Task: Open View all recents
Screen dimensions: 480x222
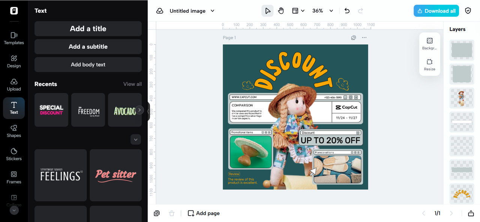Action: pos(132,84)
